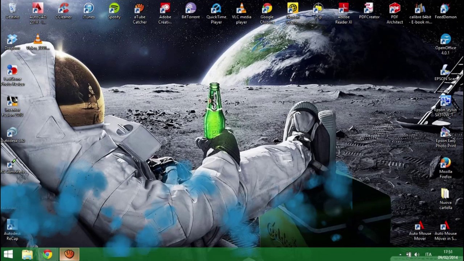464x261 pixels.
Task: Launch the Adobe Reader XI shortcut
Action: (x=344, y=13)
